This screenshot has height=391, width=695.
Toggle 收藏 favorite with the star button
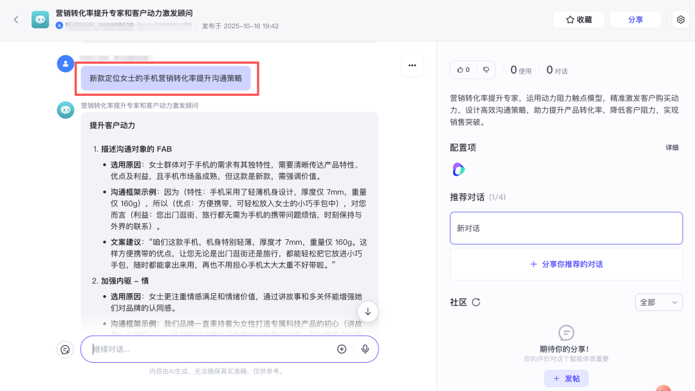coord(579,19)
